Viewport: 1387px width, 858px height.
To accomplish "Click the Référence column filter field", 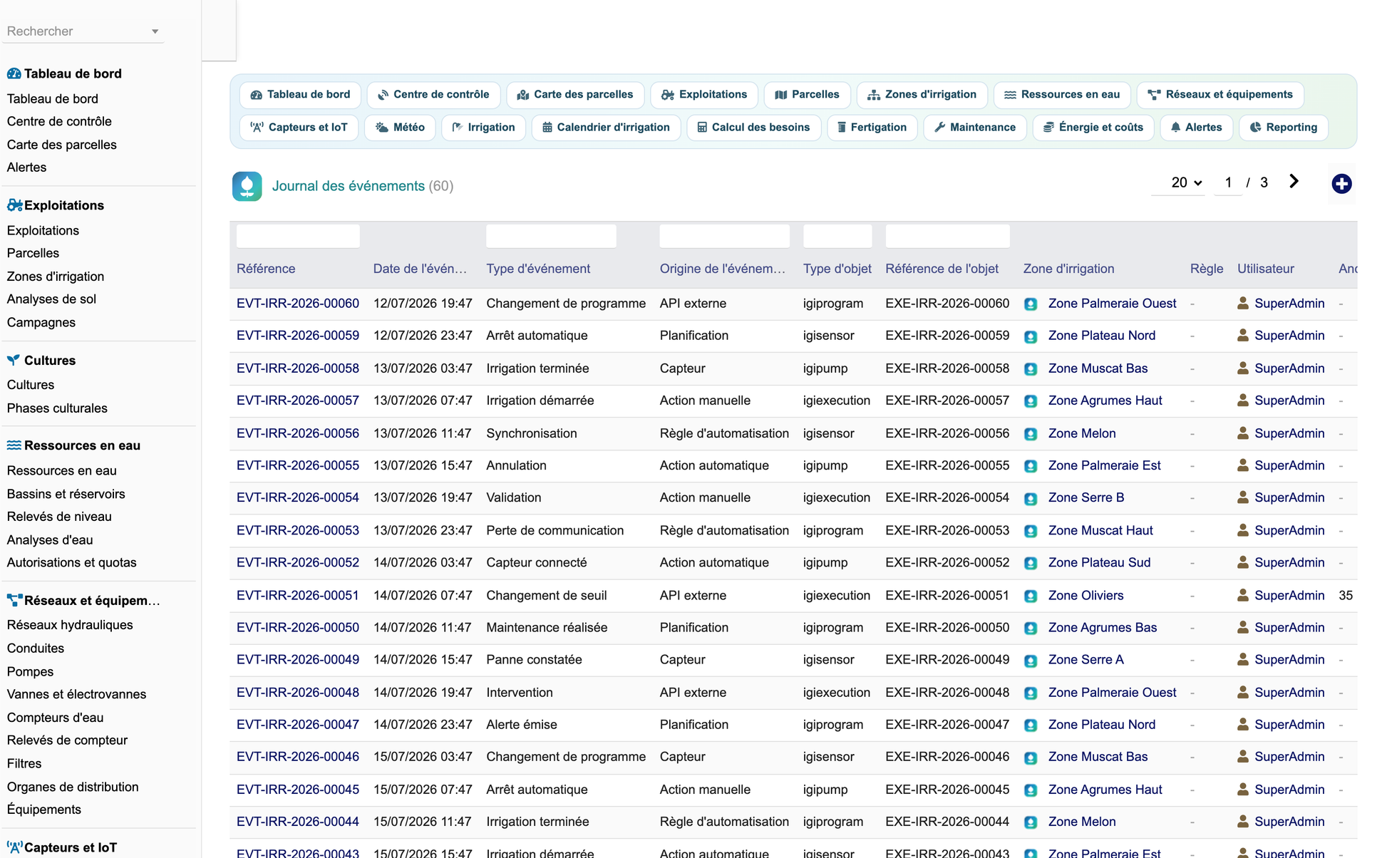I will point(298,236).
